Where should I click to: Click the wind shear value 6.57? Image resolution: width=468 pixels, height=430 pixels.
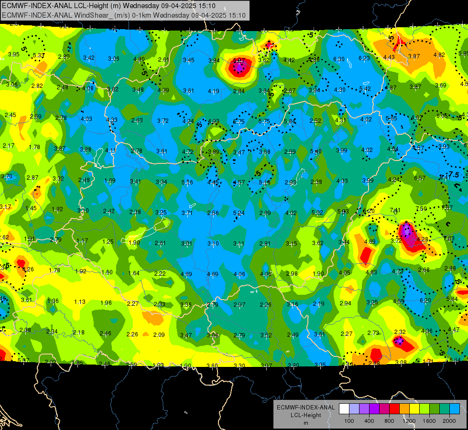pos(420,178)
